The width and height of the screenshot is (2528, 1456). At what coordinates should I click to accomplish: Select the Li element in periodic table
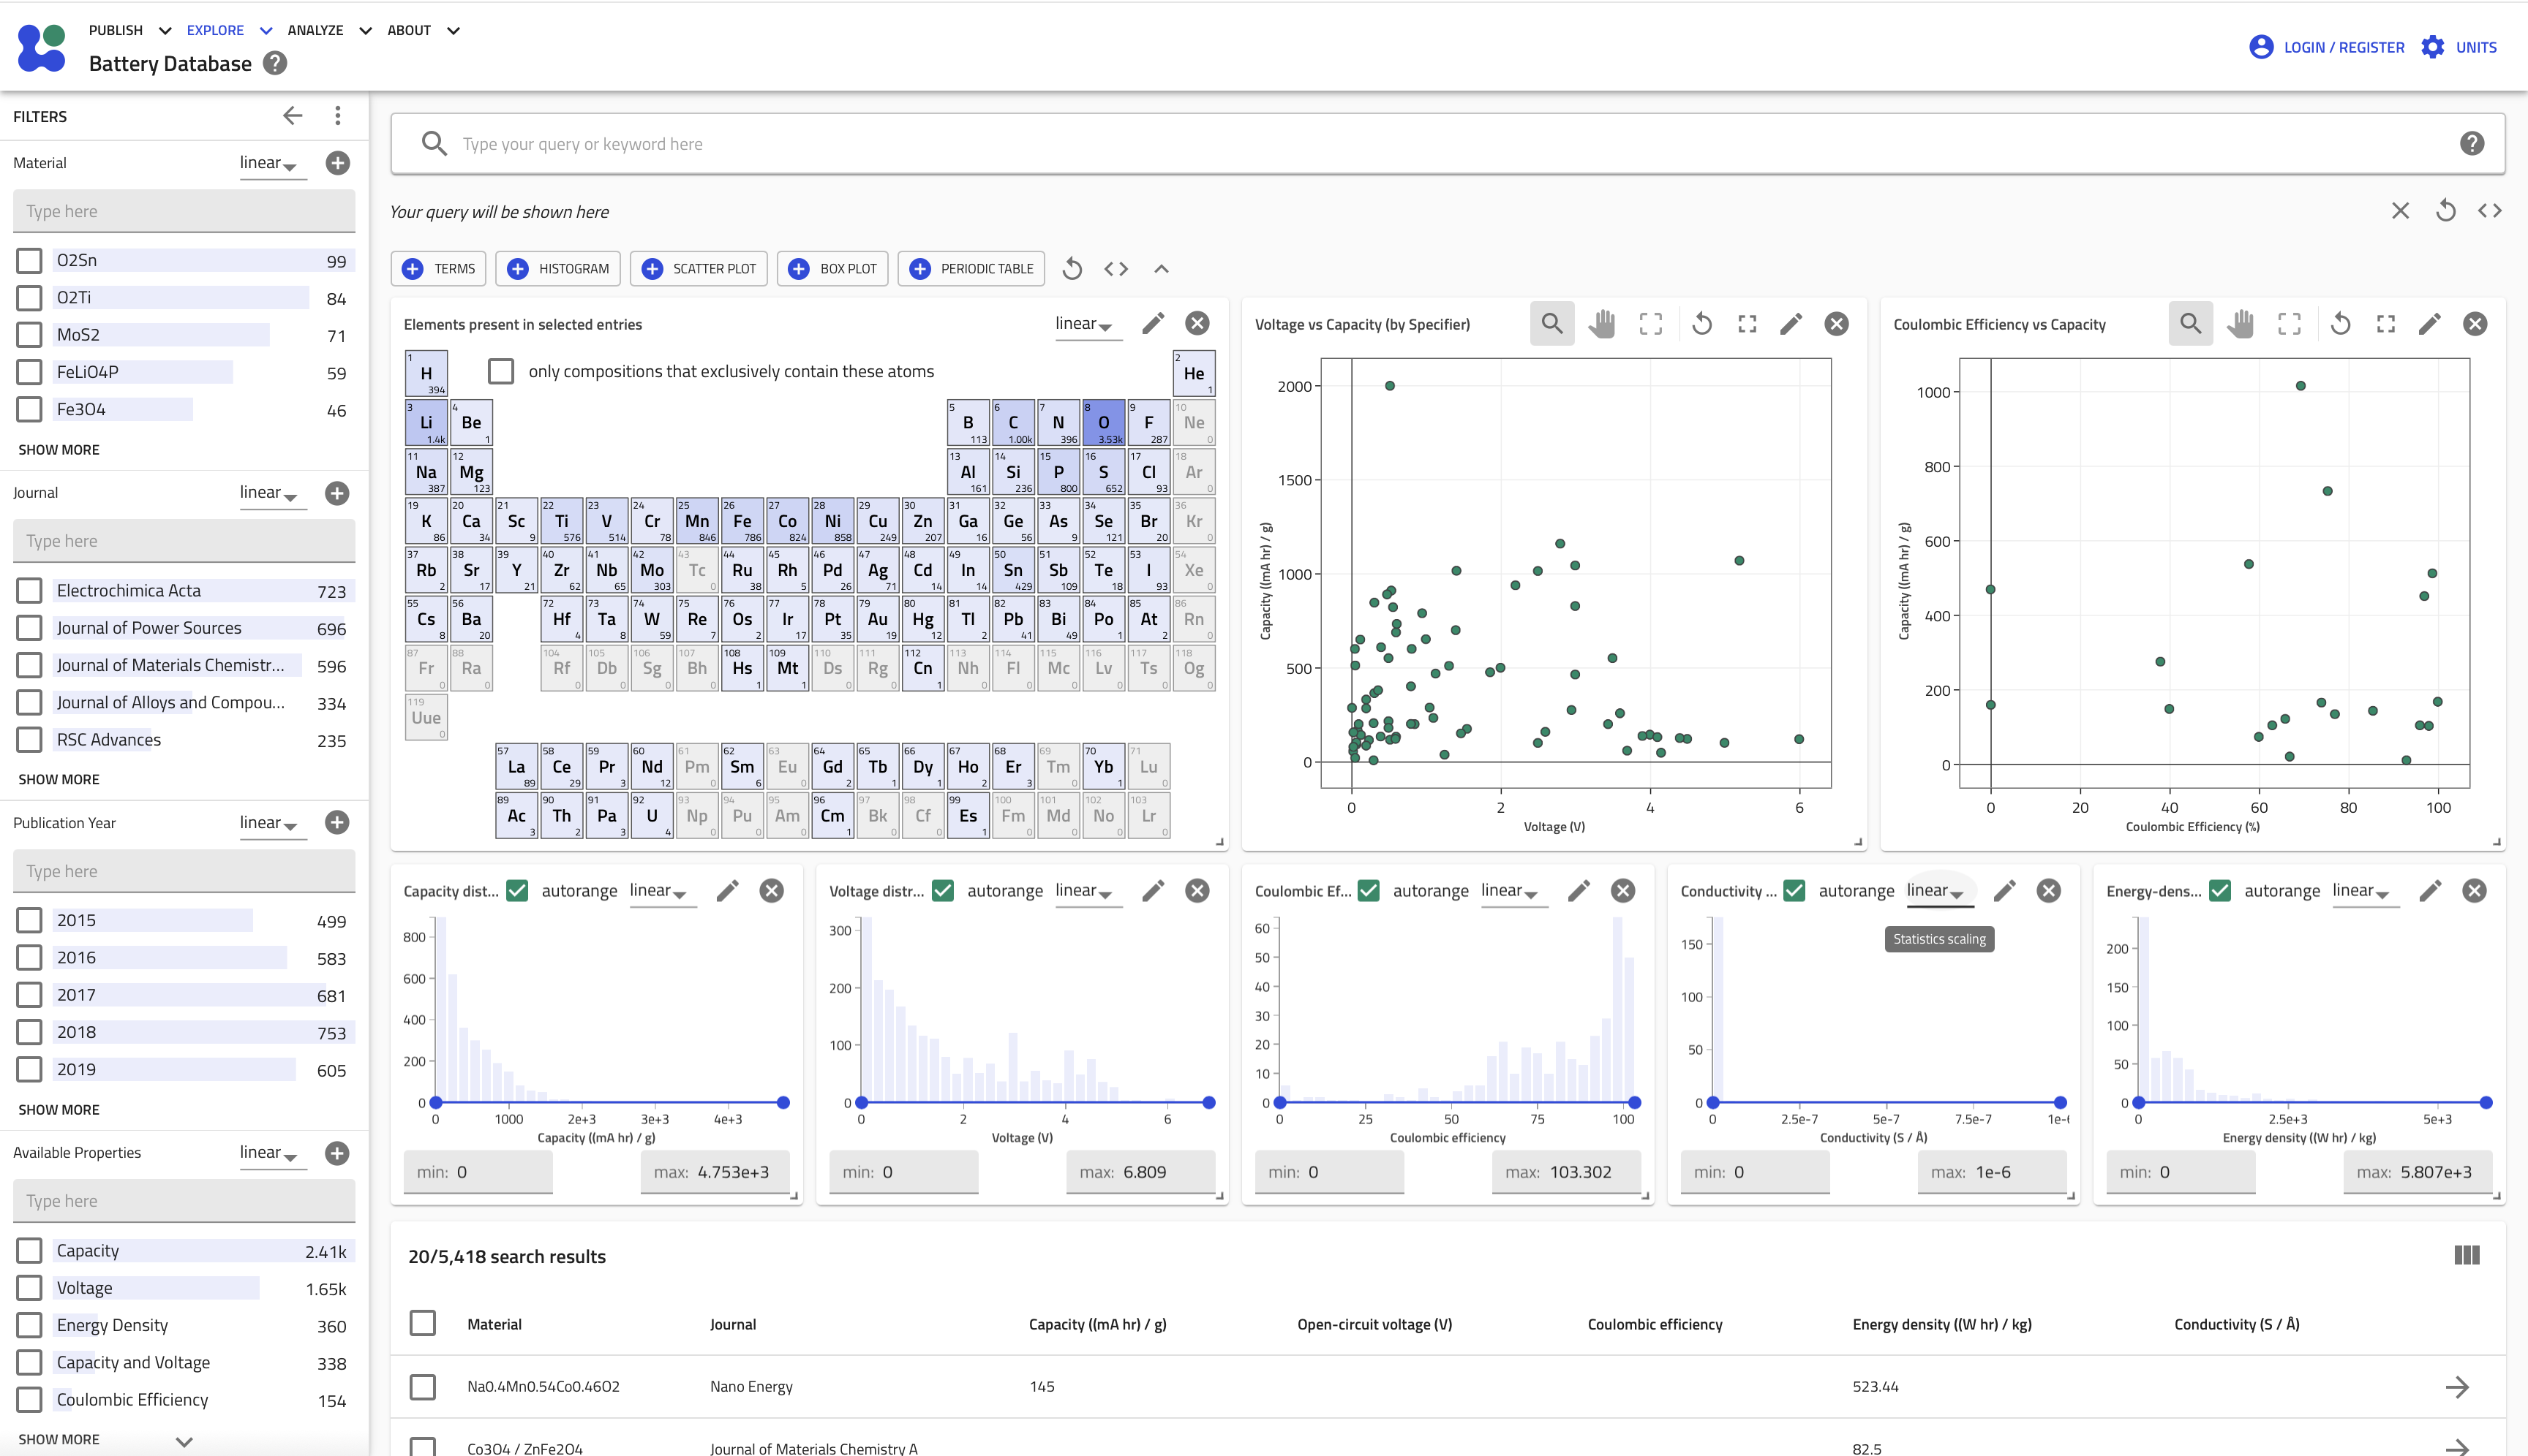coord(426,423)
